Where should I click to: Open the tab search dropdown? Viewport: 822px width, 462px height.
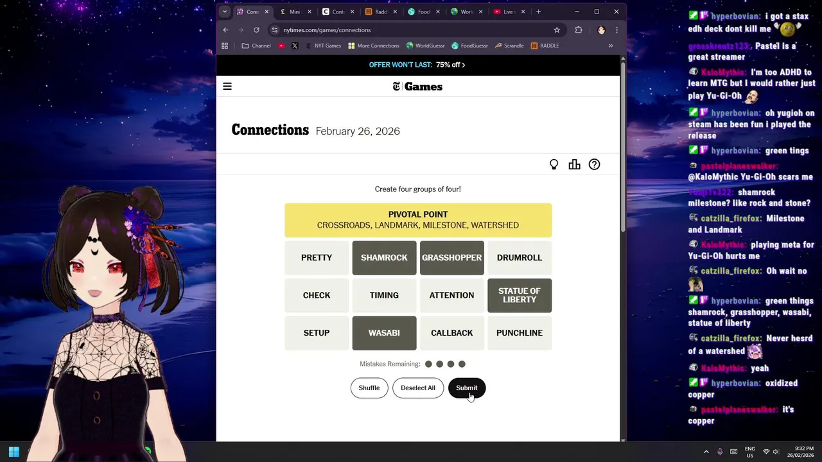pos(225,12)
